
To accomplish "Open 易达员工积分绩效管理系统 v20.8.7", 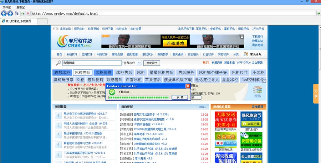I will tap(85, 114).
